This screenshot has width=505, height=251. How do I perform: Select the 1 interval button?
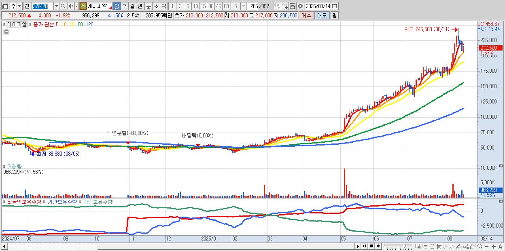tap(172, 6)
